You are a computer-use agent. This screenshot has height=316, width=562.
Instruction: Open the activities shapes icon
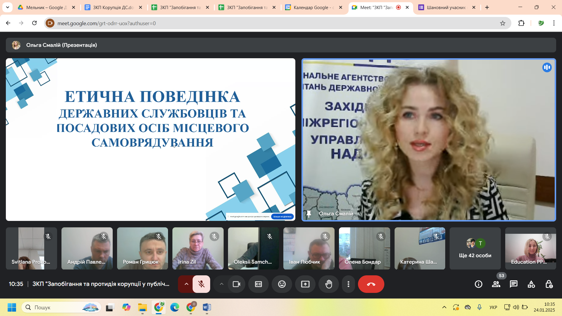tap(531, 284)
